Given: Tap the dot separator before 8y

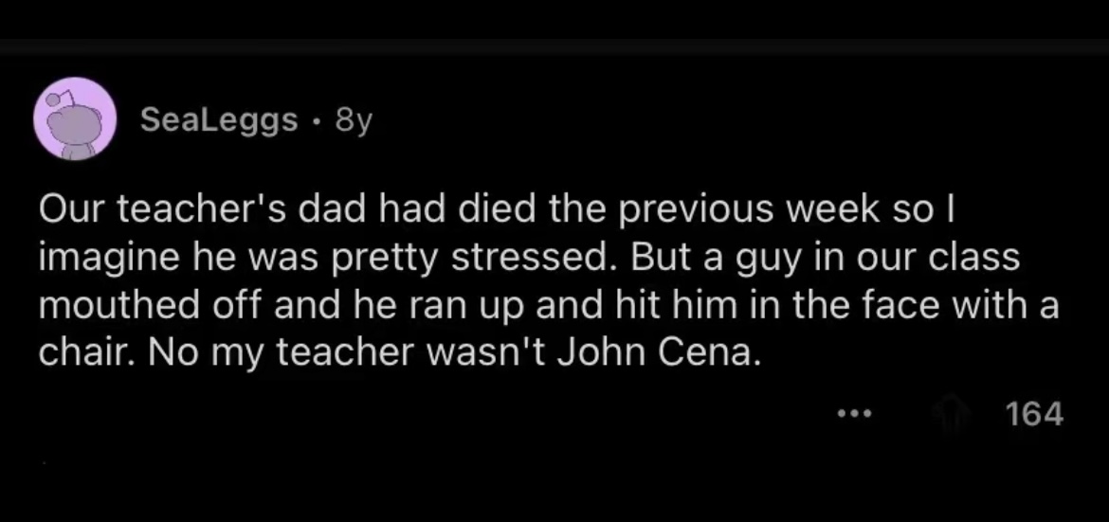Looking at the screenshot, I should coord(317,122).
